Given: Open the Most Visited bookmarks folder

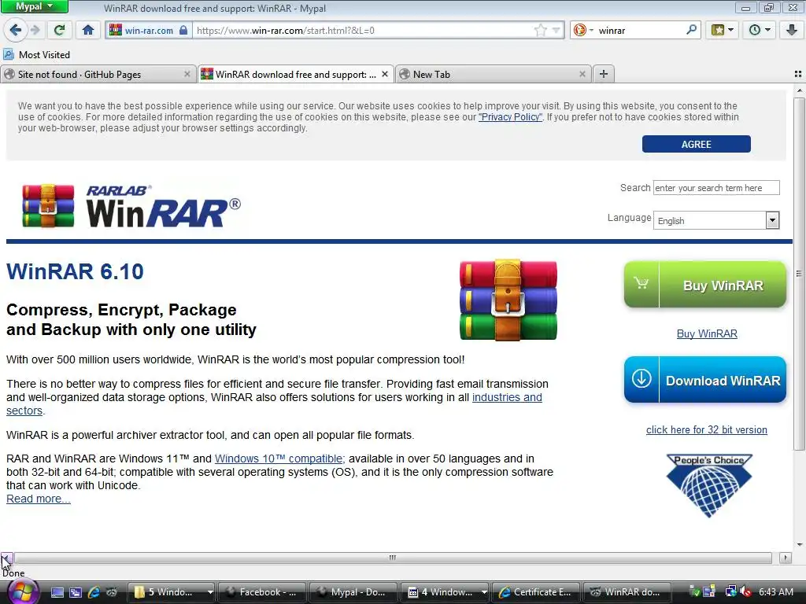Looking at the screenshot, I should coord(37,54).
